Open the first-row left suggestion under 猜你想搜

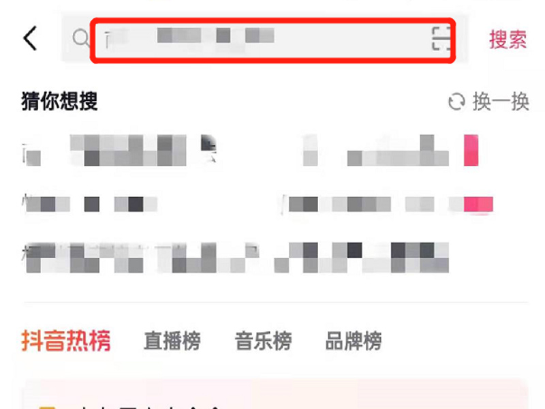click(x=119, y=150)
